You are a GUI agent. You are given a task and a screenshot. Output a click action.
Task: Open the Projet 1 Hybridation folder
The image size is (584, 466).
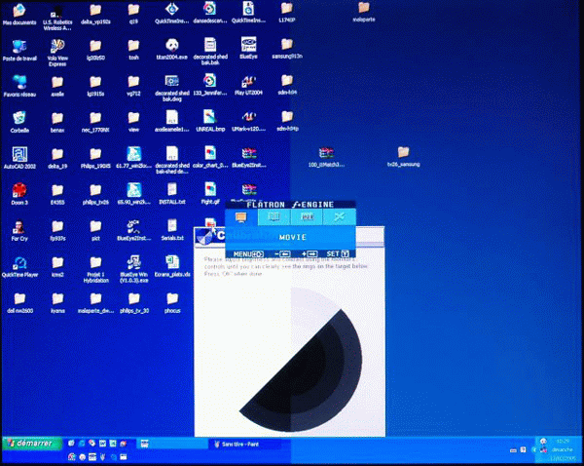95,269
